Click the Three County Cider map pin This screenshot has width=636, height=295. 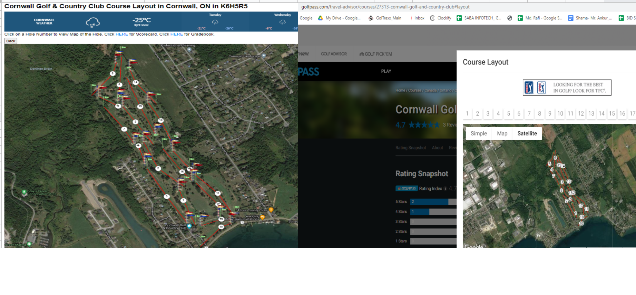[271, 210]
